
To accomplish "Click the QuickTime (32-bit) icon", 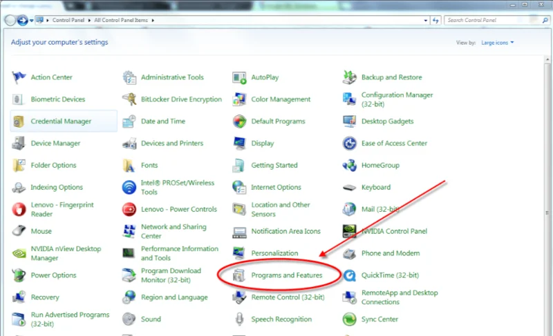I will pos(350,275).
